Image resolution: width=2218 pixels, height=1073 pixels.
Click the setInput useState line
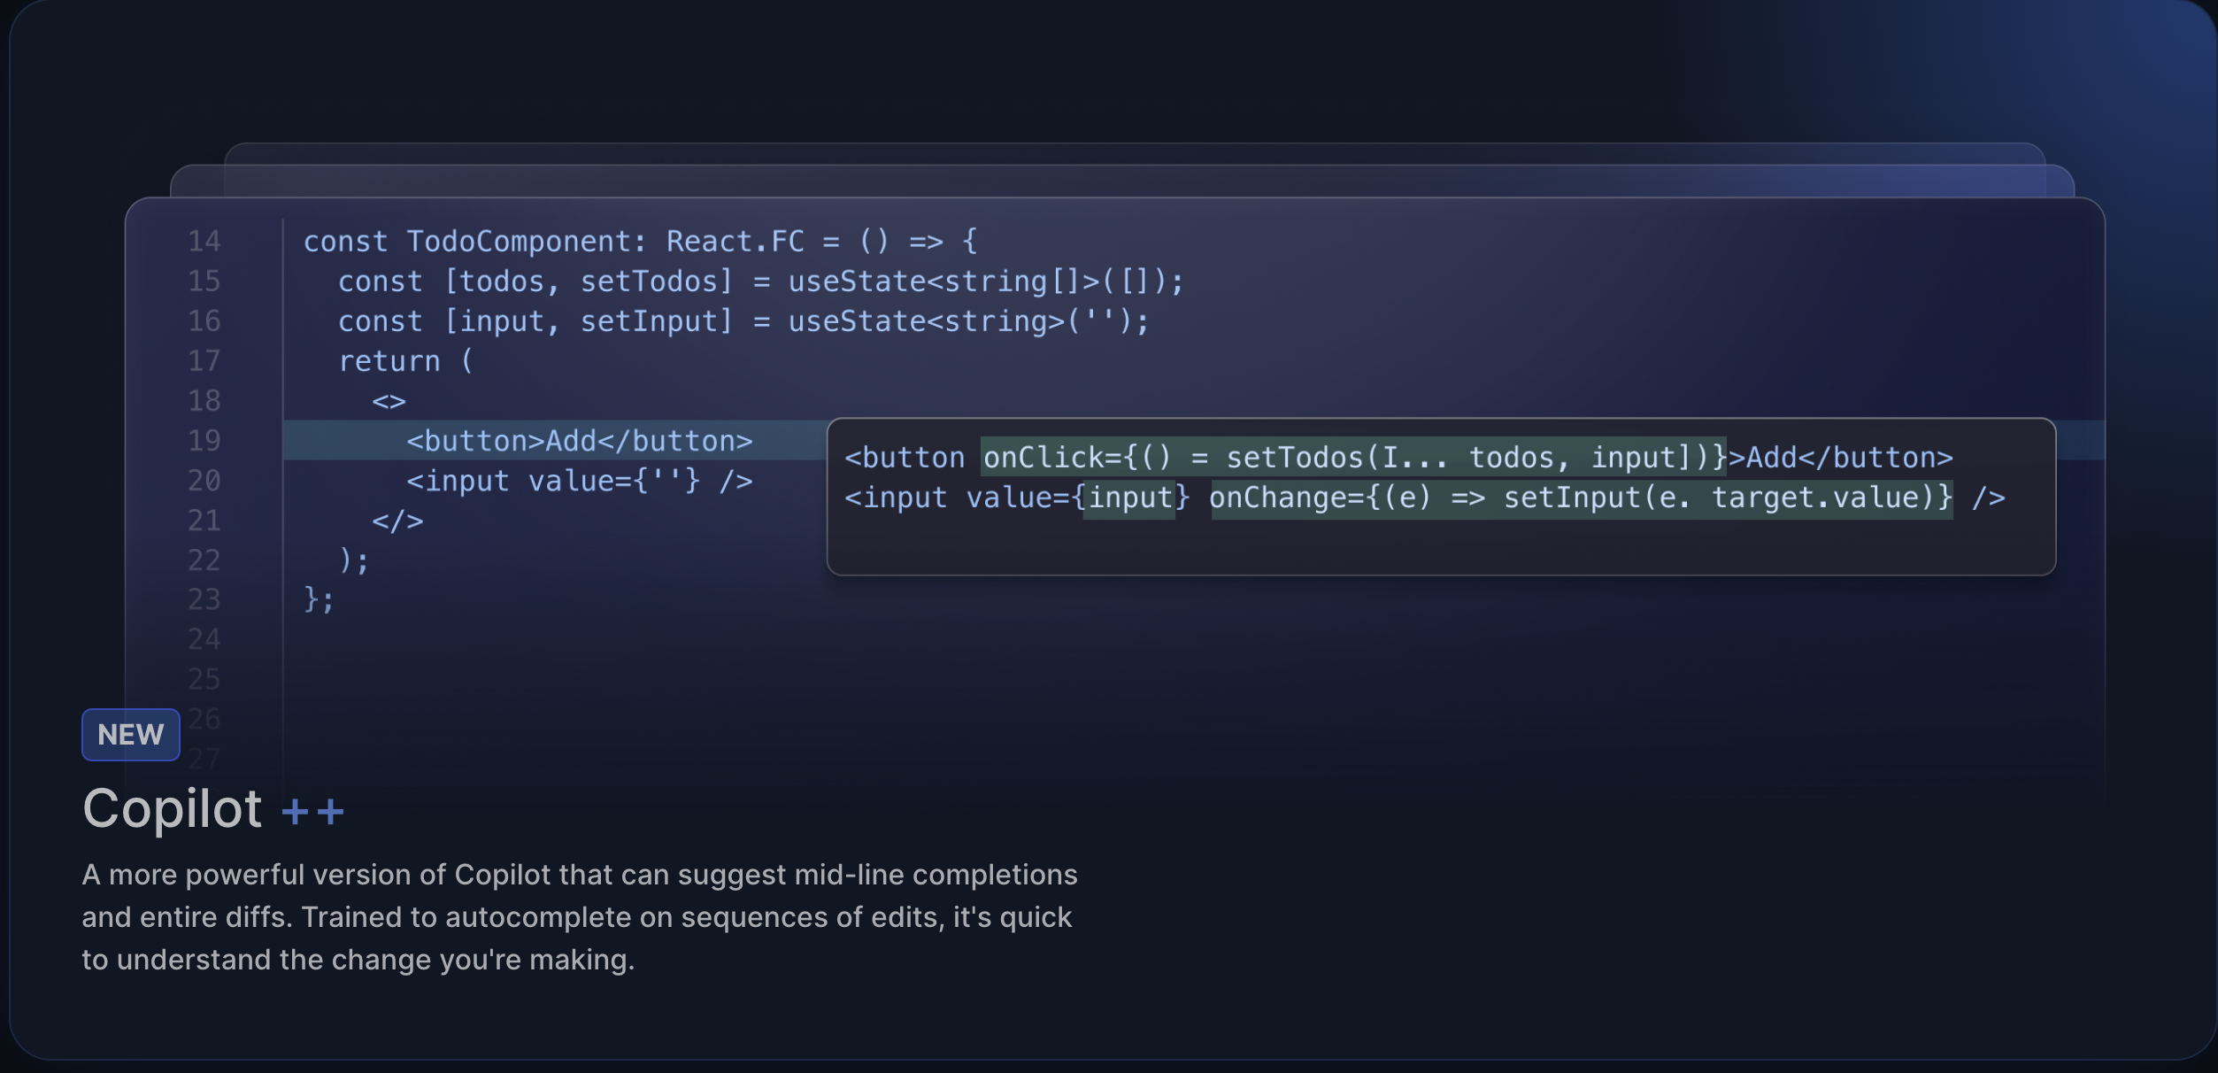click(x=742, y=320)
